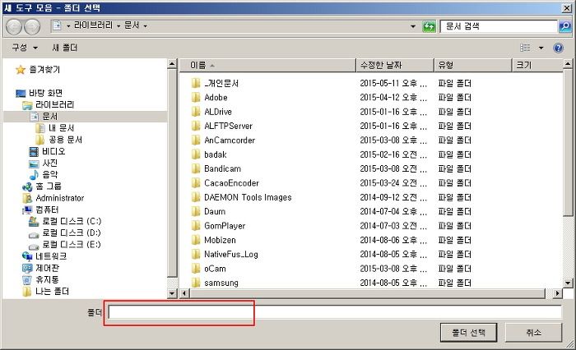Click the Forward navigation arrow button
576x350 pixels.
click(32, 26)
